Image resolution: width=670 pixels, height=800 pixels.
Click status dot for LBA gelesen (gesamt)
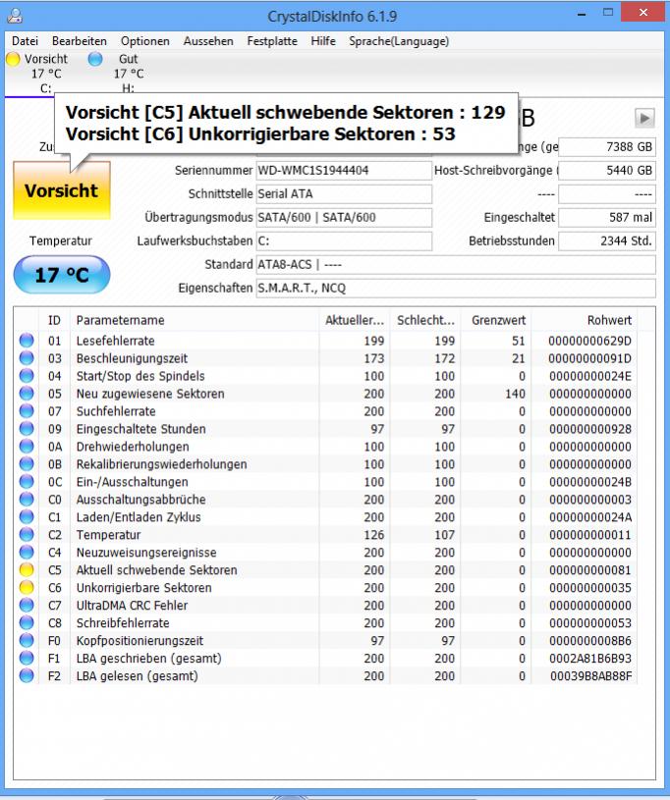(27, 675)
